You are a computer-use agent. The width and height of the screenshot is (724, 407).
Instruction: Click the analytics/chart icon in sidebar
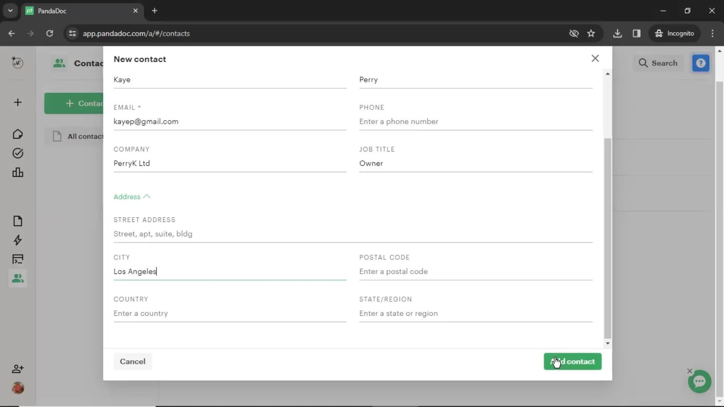tap(17, 172)
